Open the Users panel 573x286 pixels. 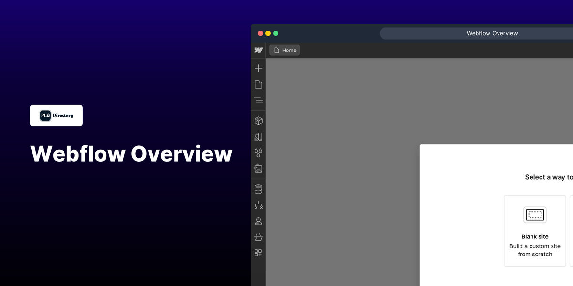[x=258, y=221]
